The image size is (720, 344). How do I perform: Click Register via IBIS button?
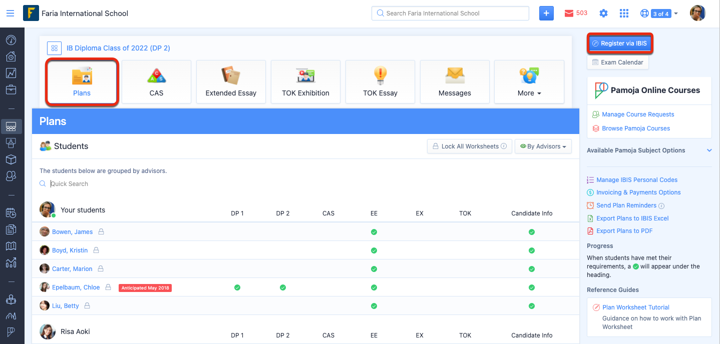pyautogui.click(x=620, y=43)
